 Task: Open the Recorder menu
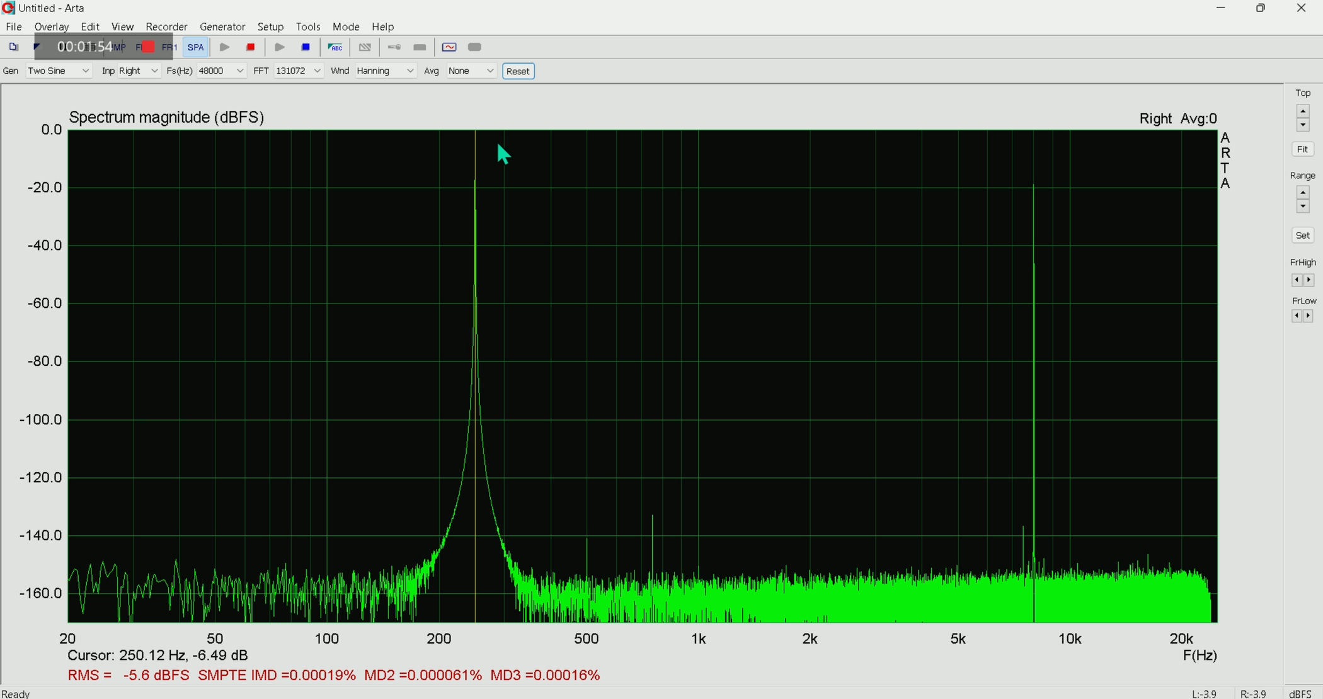coord(166,26)
